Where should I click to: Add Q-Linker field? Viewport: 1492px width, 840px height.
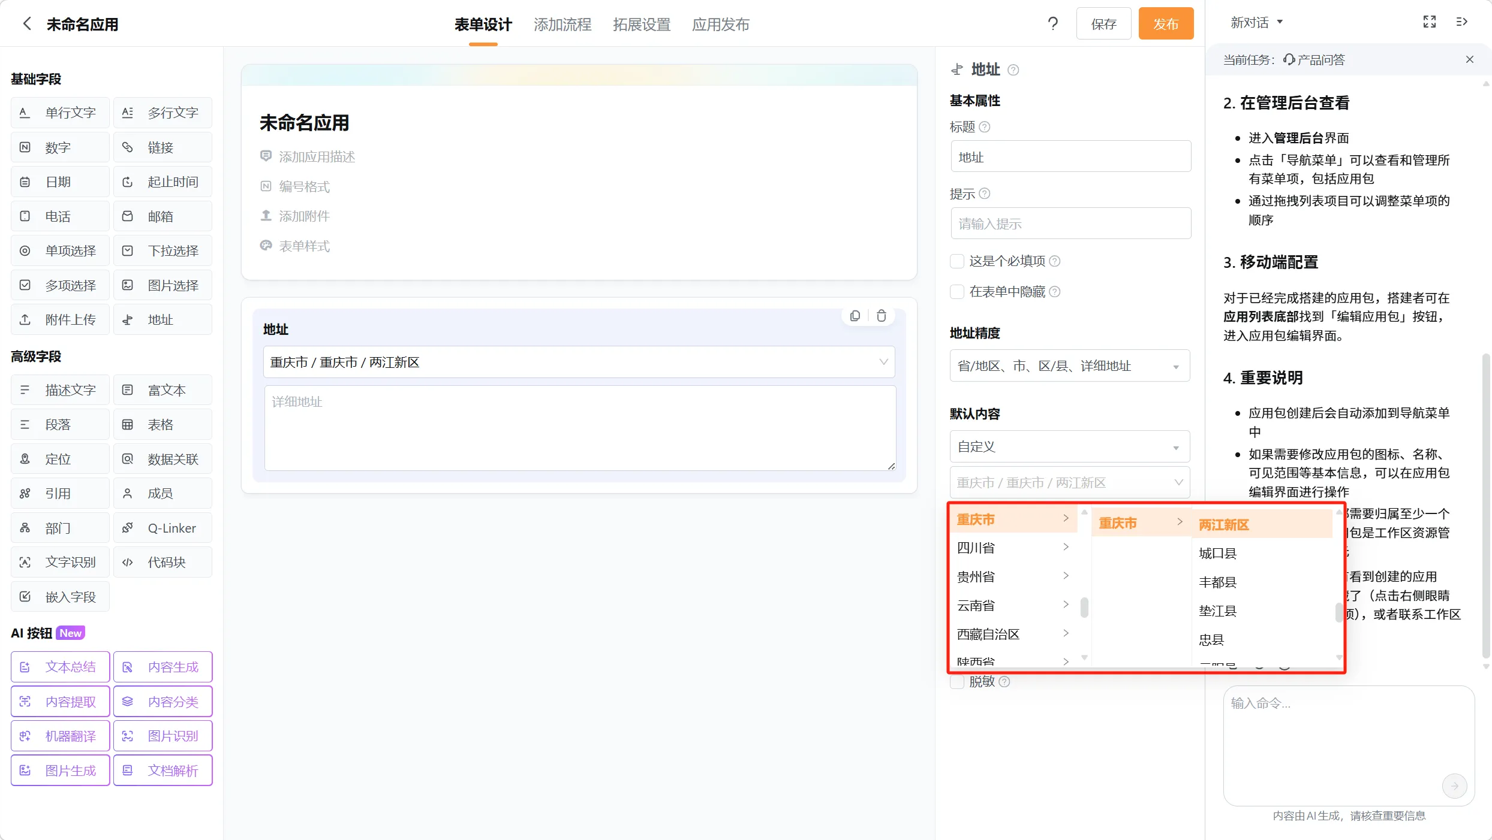pos(163,528)
